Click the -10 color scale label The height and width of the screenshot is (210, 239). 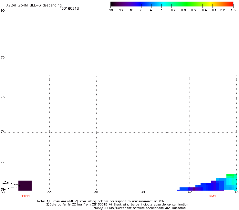pos(130,10)
